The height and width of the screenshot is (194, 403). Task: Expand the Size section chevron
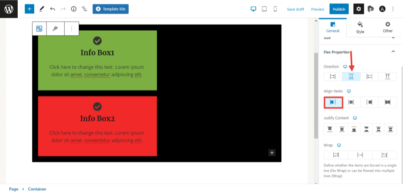(393, 38)
